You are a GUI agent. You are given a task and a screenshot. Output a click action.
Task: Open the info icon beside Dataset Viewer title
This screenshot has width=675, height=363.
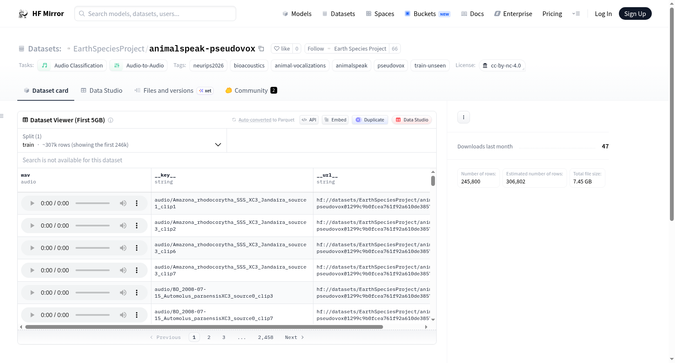pyautogui.click(x=111, y=120)
